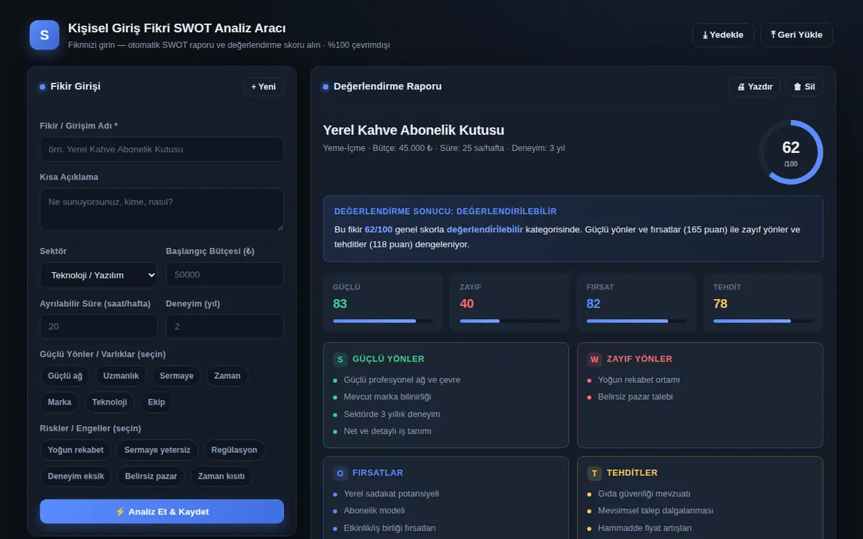Click the Zayıf score bar
863x539 pixels.
click(510, 321)
